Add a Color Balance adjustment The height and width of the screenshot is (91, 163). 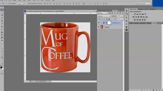pyautogui.click(x=136, y=17)
